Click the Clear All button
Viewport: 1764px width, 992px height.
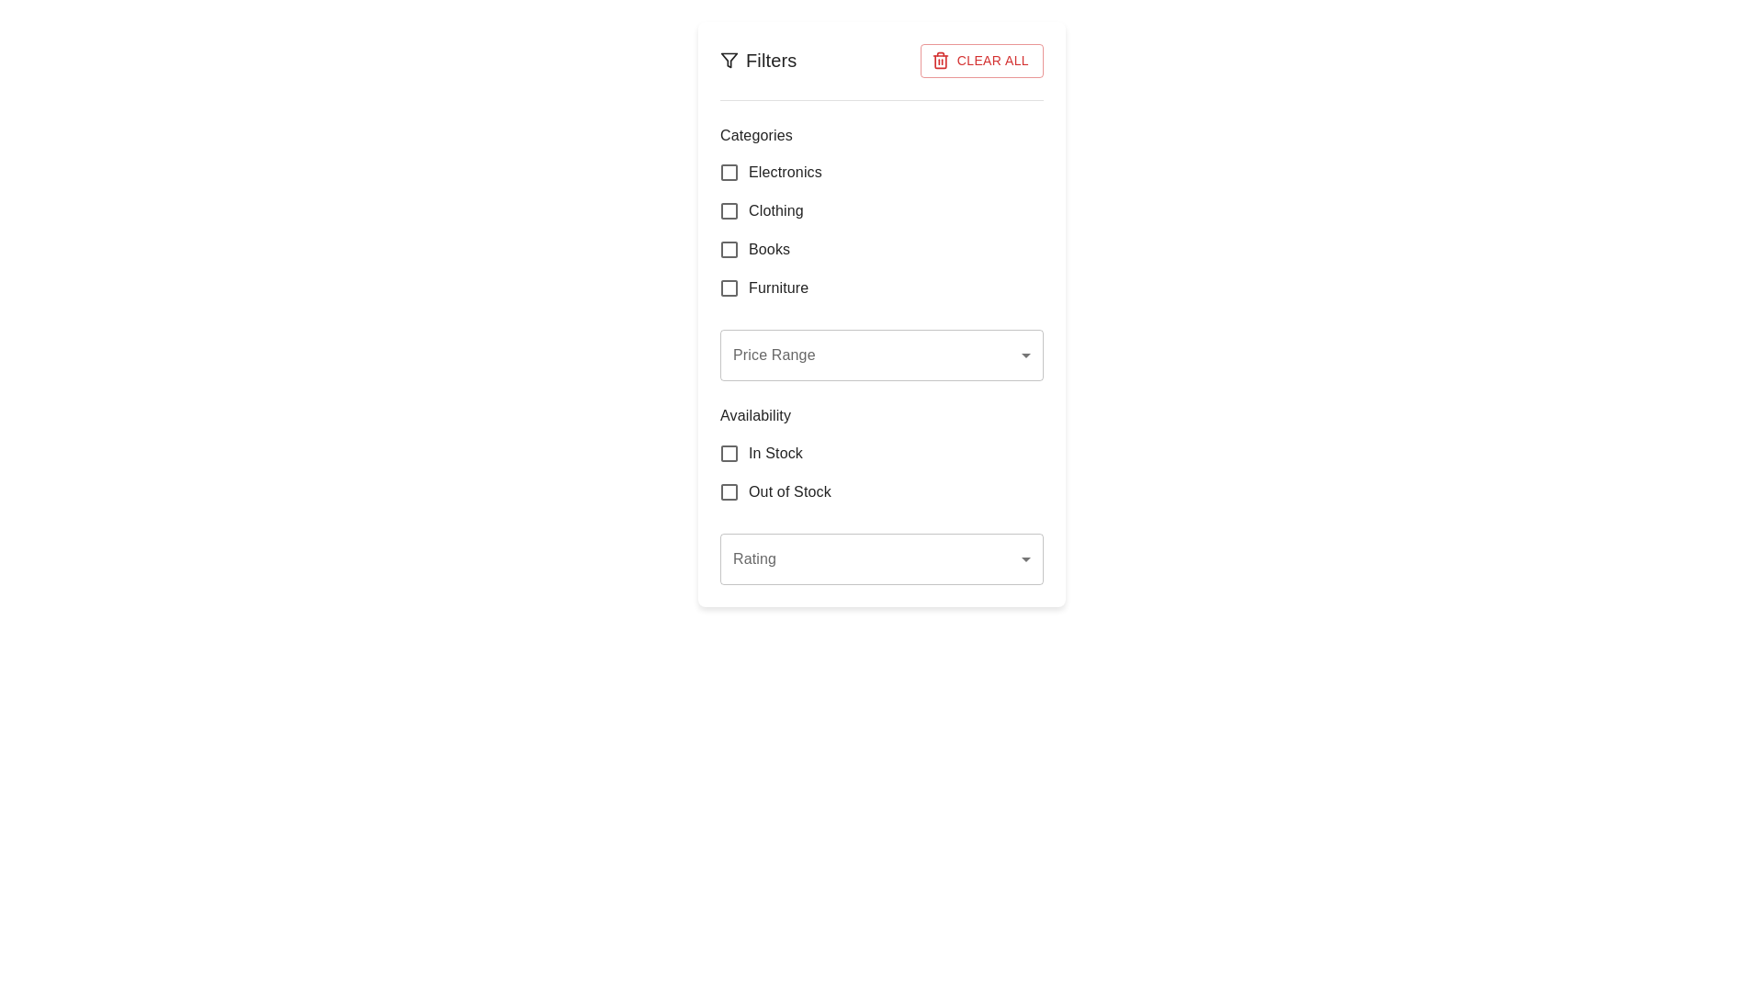point(981,61)
